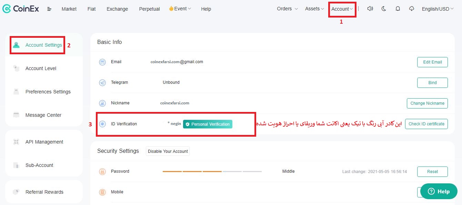462x205 pixels.
Task: Click the Referral Rewards sidebar icon
Action: [x=16, y=192]
